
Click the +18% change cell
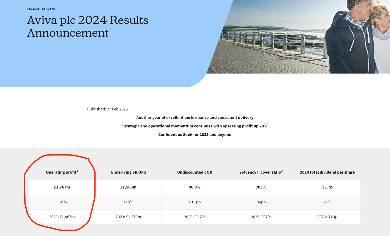point(128,202)
